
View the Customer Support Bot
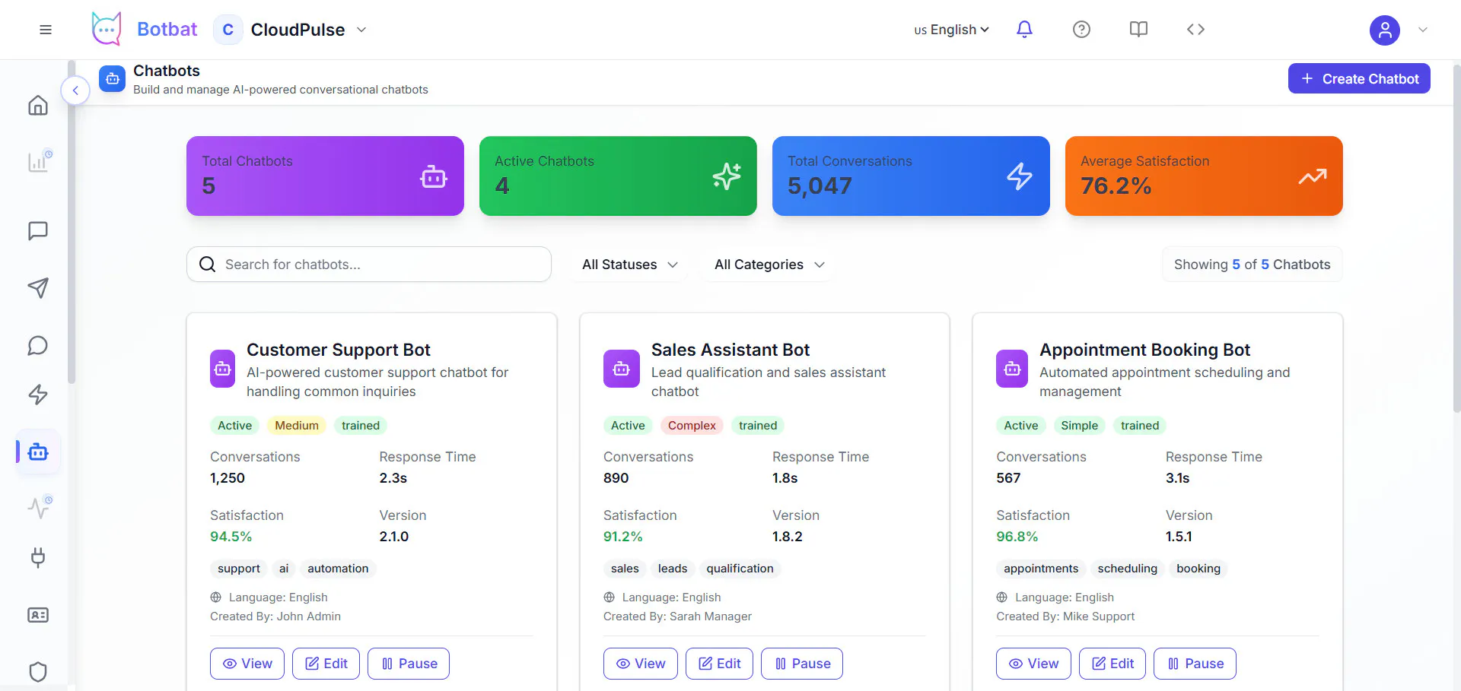[x=247, y=664]
